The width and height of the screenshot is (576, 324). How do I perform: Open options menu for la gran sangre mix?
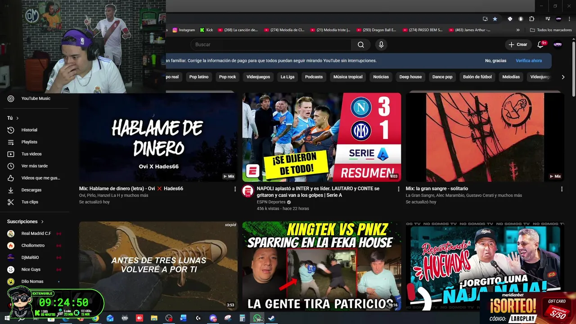click(x=562, y=189)
